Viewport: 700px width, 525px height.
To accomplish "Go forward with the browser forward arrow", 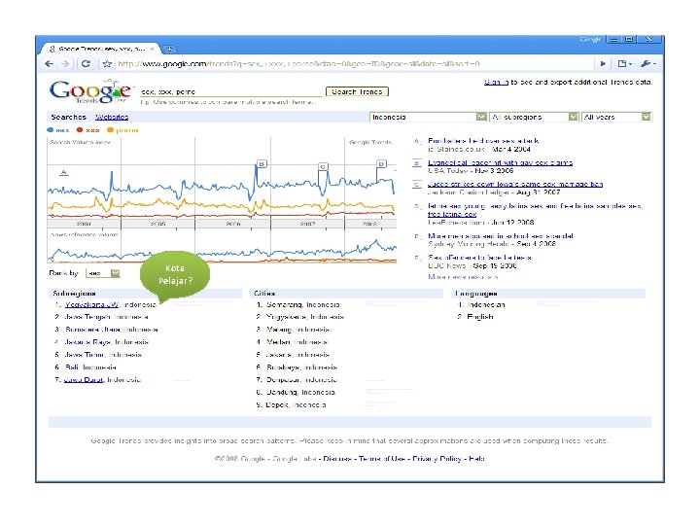I will coord(65,64).
